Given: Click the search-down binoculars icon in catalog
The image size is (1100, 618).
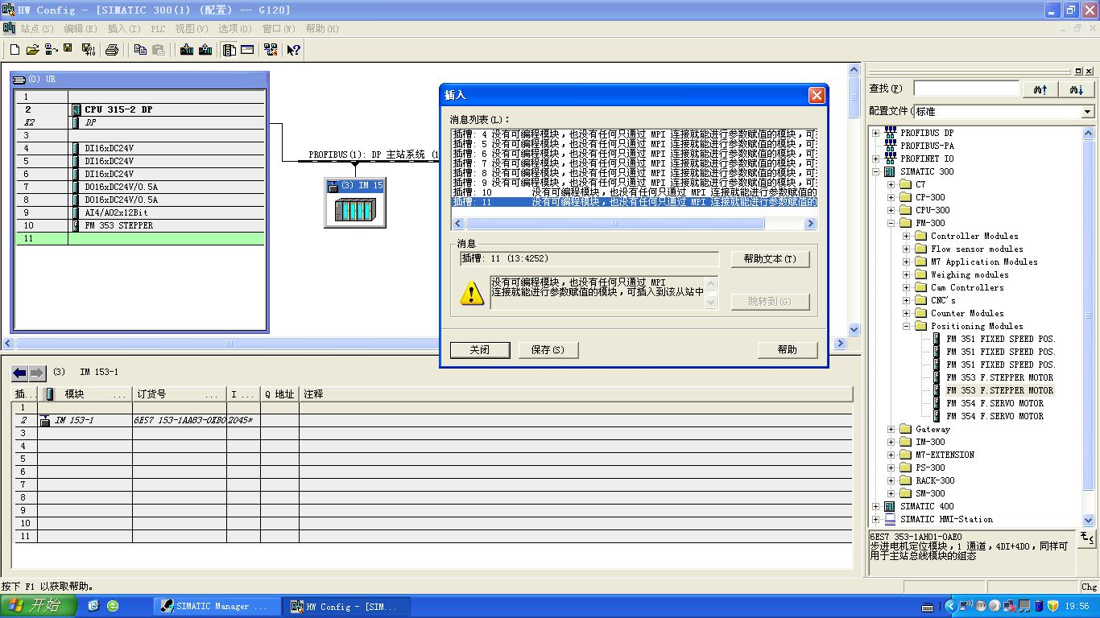Looking at the screenshot, I should [1077, 89].
